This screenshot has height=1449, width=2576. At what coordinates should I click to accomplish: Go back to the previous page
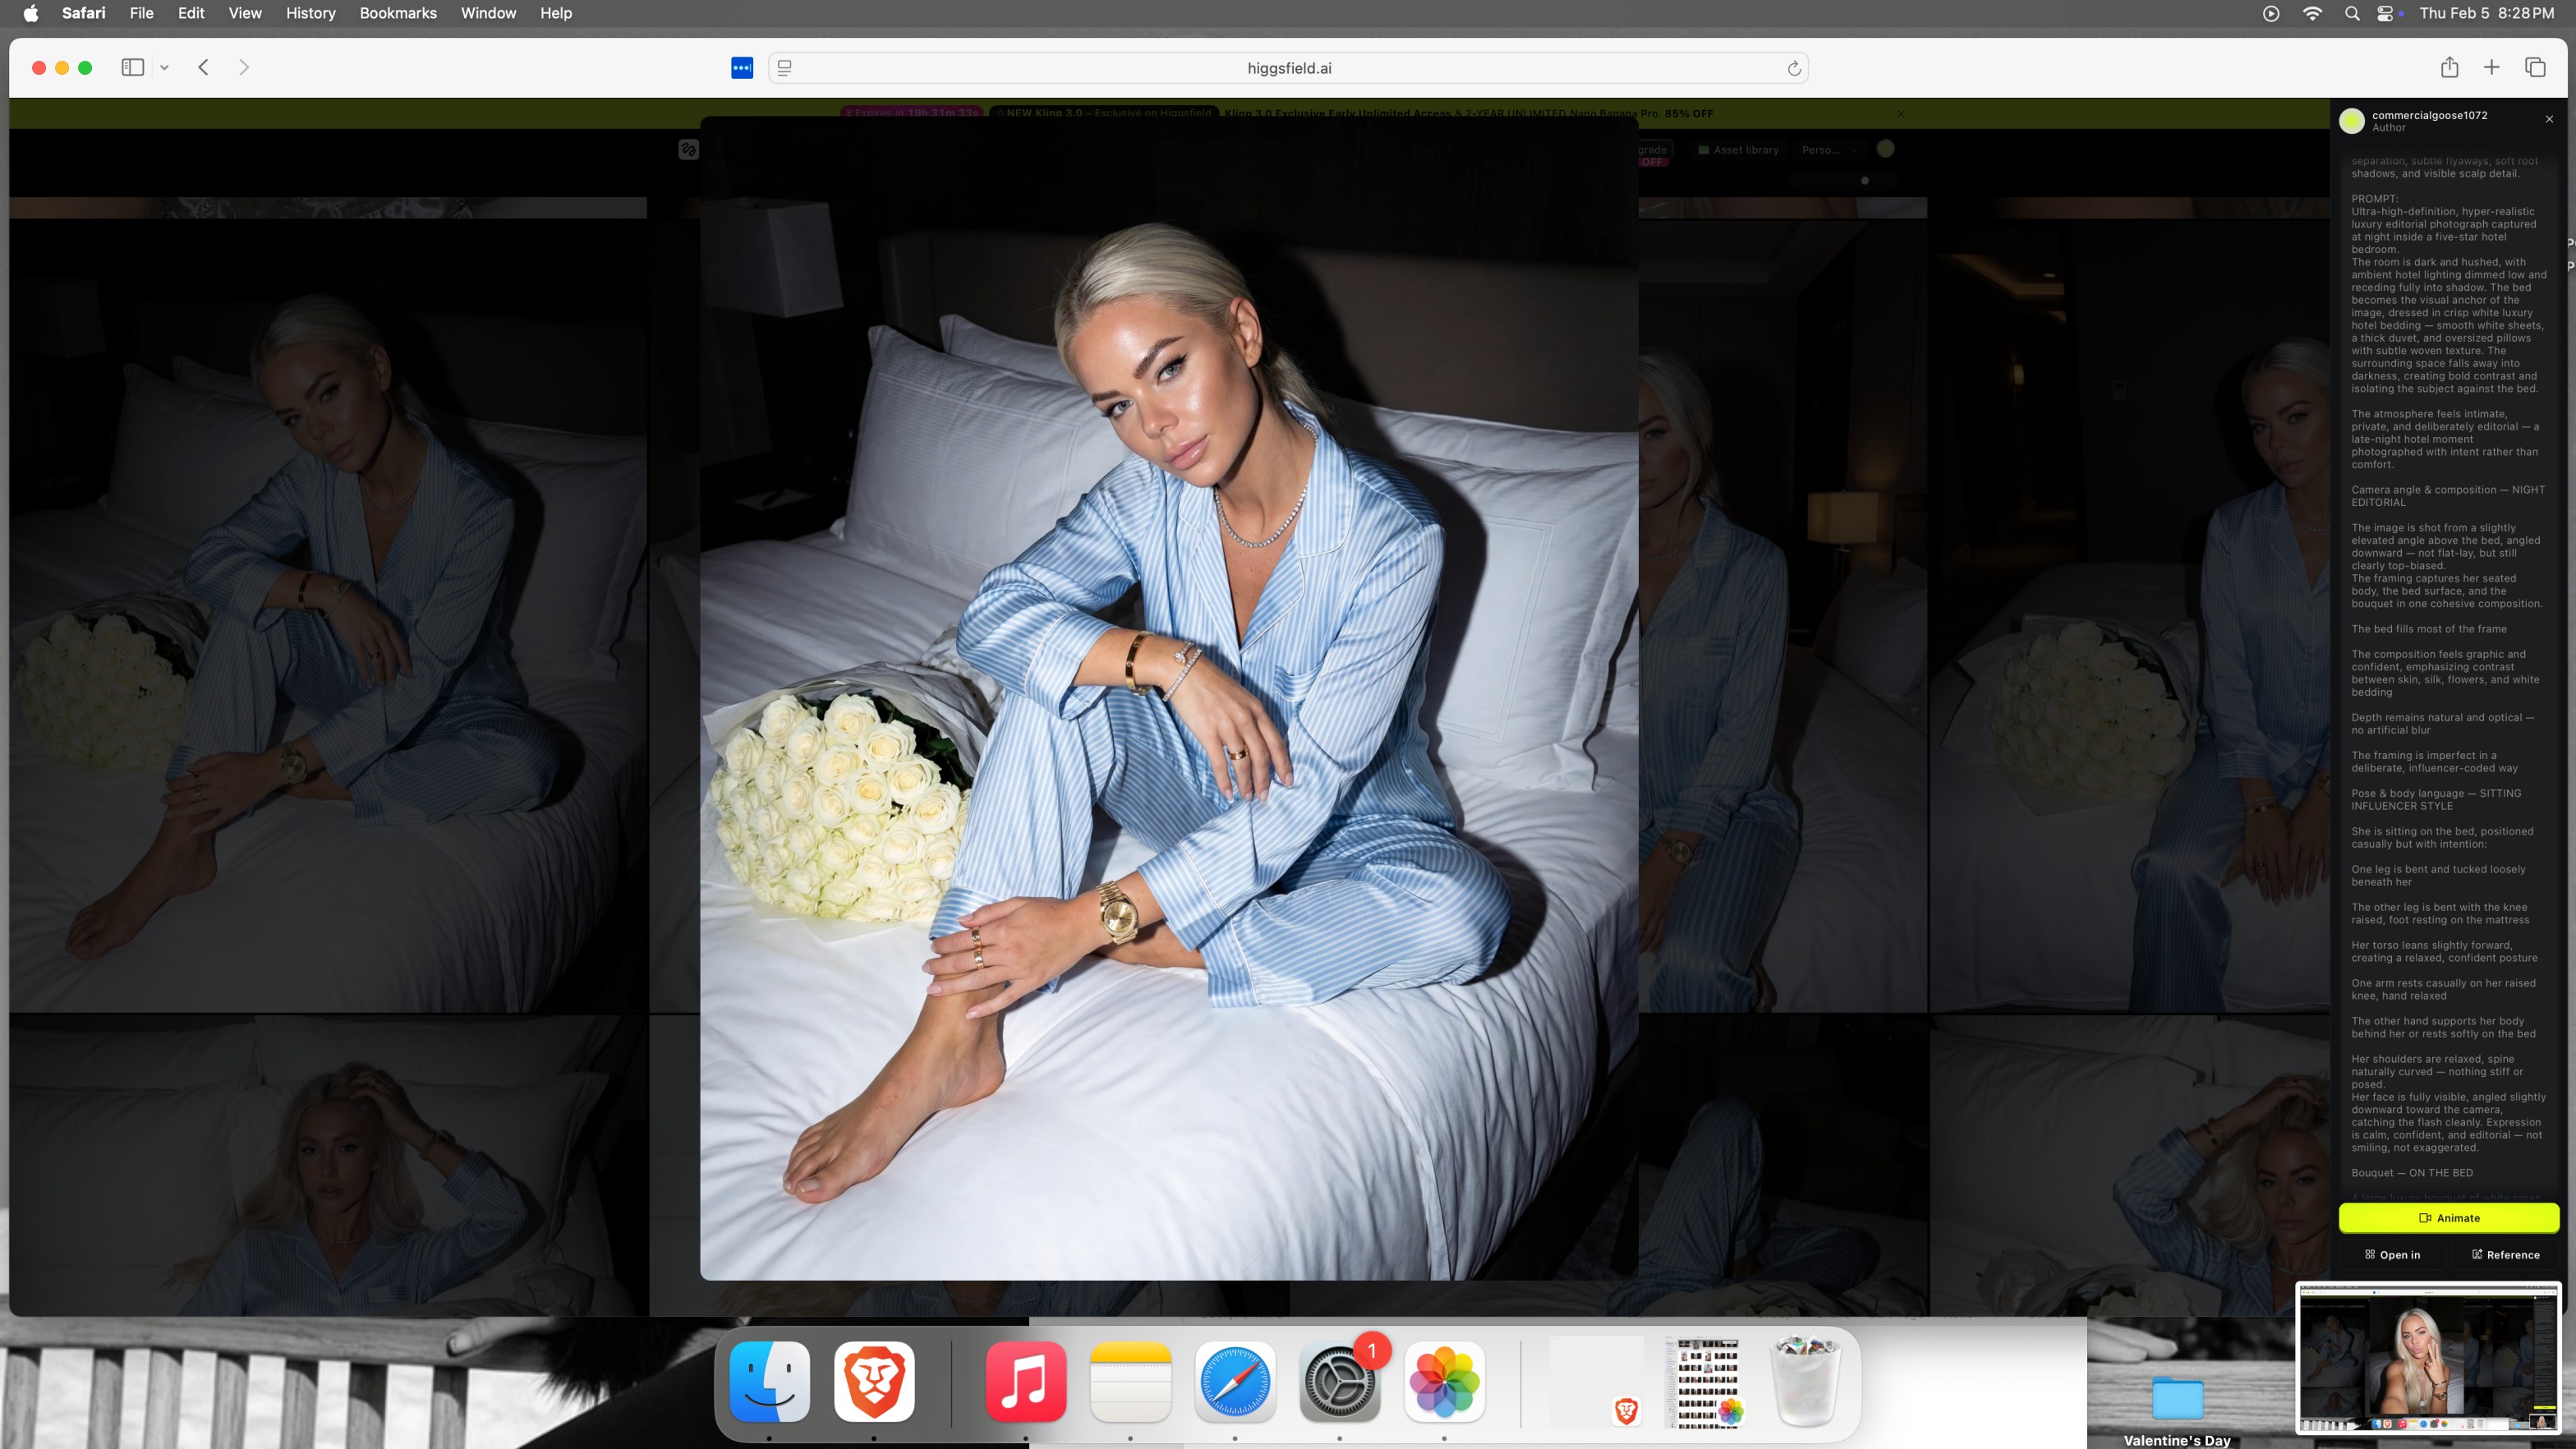(203, 67)
